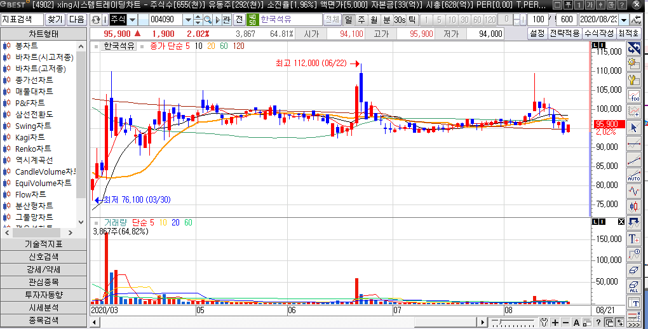Viewport: 648px width, 329px height.
Task: Click the erase ALL tool icon
Action: click(x=633, y=286)
